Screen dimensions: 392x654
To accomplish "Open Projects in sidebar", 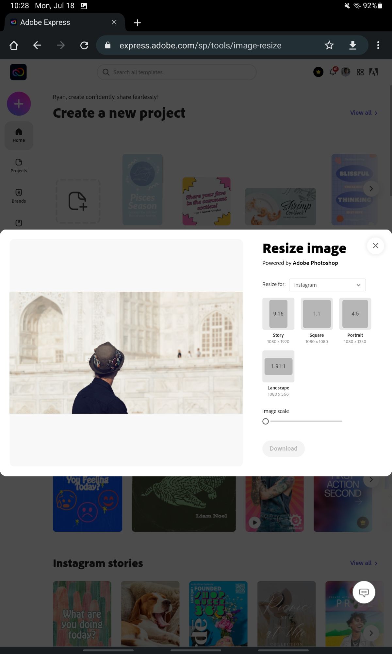I will (19, 166).
